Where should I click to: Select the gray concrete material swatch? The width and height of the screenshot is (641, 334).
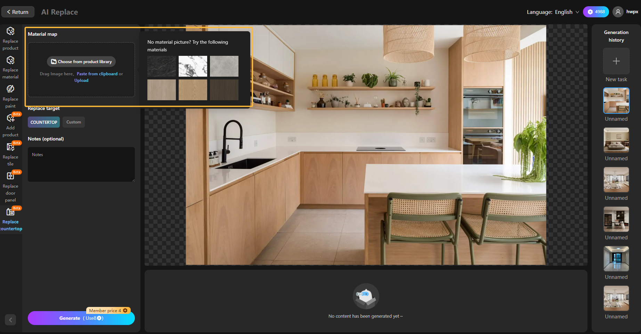click(224, 66)
